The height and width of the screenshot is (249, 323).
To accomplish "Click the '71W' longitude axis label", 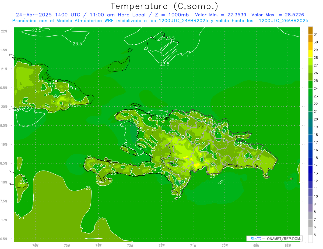I will point(193,246).
